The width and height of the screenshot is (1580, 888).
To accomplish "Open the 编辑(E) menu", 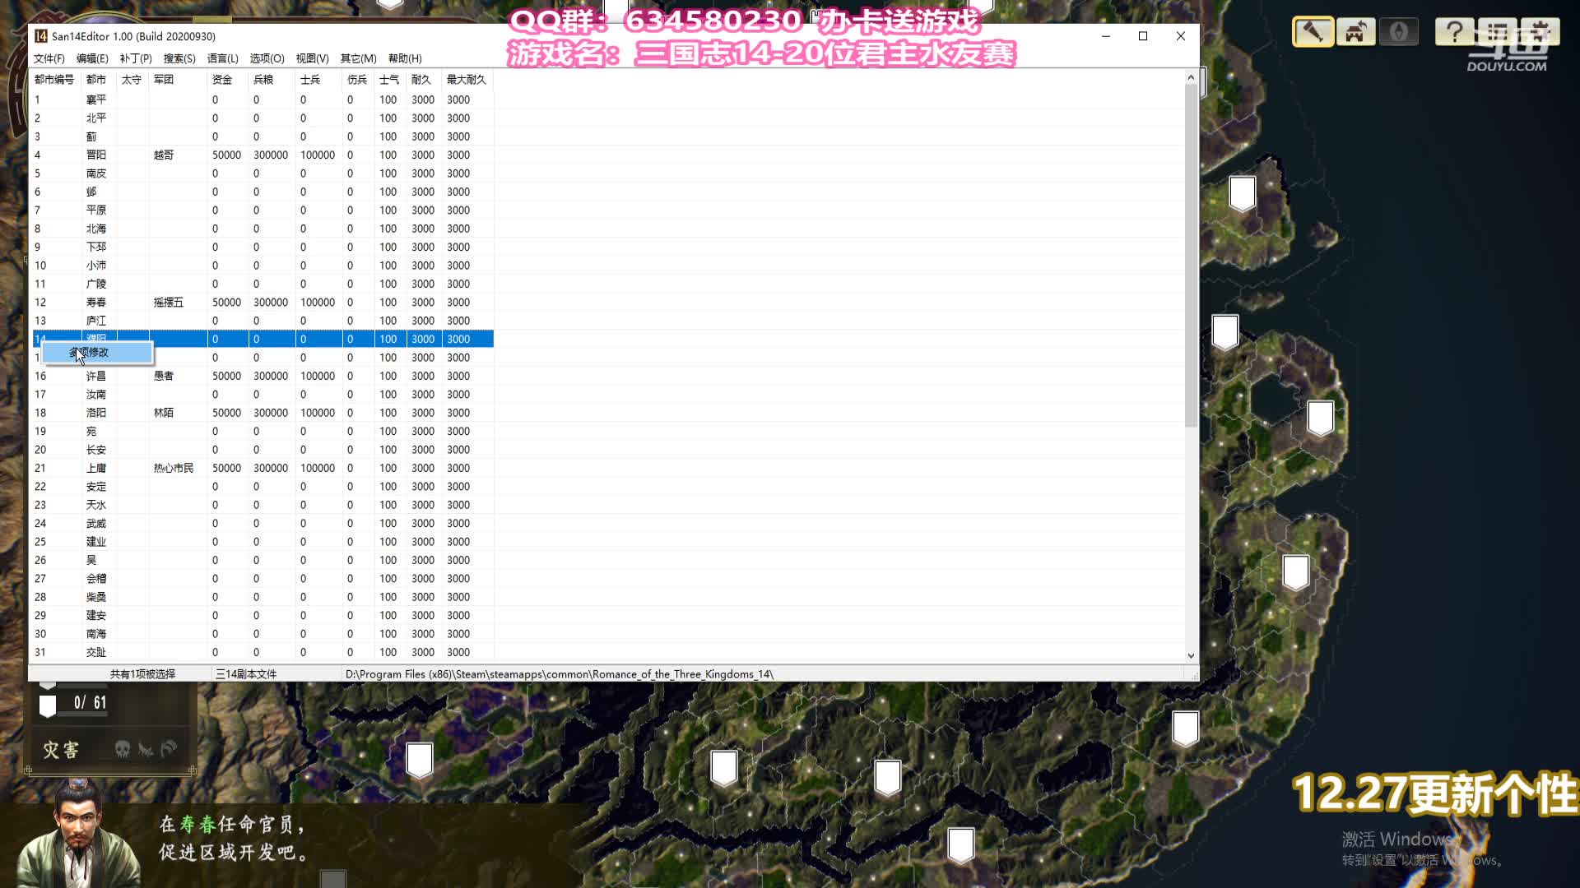I will click(92, 58).
